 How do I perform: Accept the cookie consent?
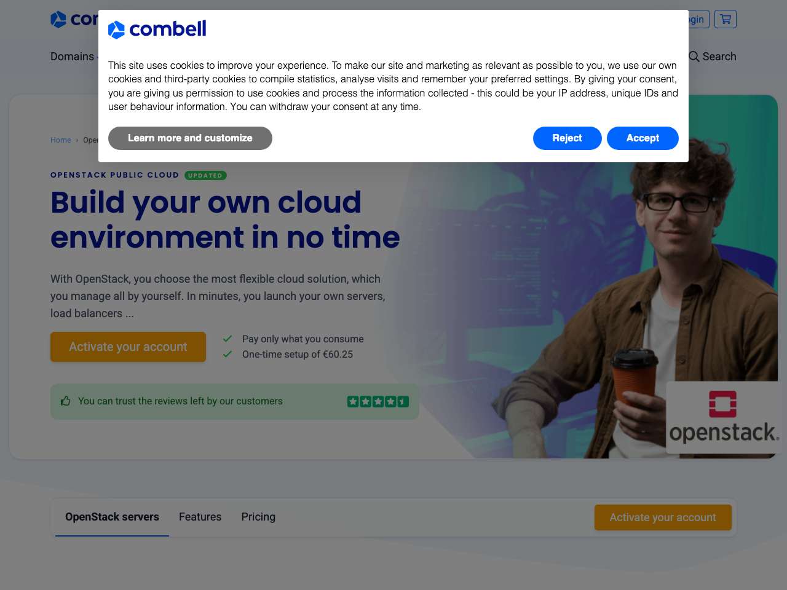tap(643, 138)
